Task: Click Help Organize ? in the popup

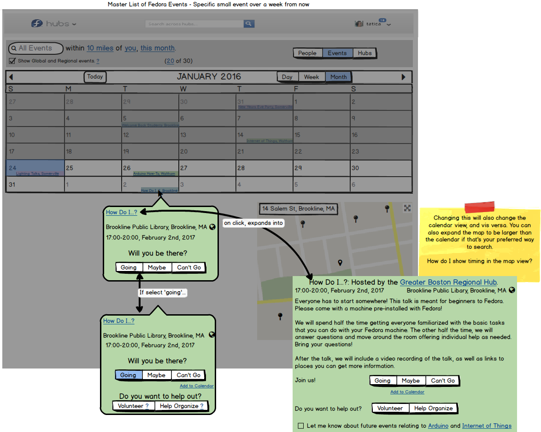Action: point(182,406)
